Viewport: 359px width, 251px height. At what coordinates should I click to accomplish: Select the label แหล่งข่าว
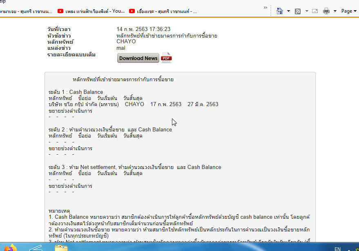tap(59, 48)
